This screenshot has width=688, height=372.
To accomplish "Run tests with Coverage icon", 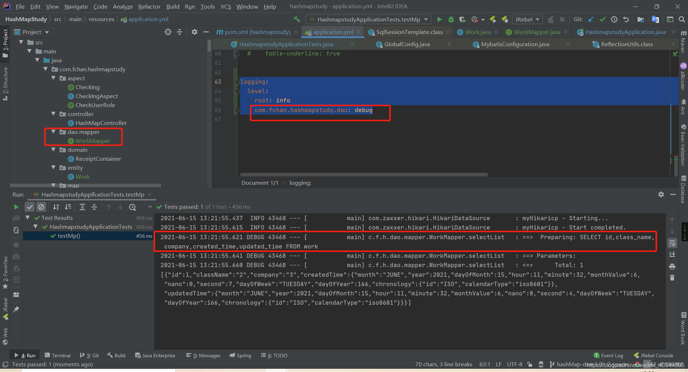I will coord(462,19).
